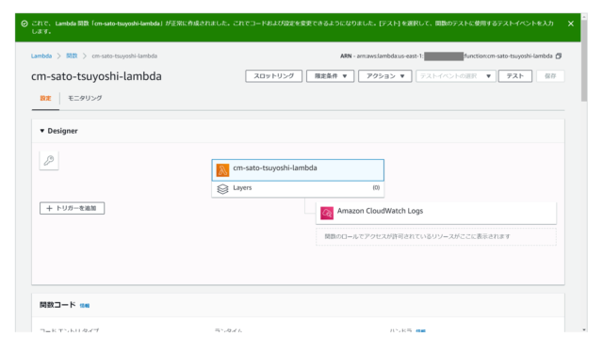This screenshot has height=352, width=603.
Task: Collapse the Designer section
Action: [41, 131]
